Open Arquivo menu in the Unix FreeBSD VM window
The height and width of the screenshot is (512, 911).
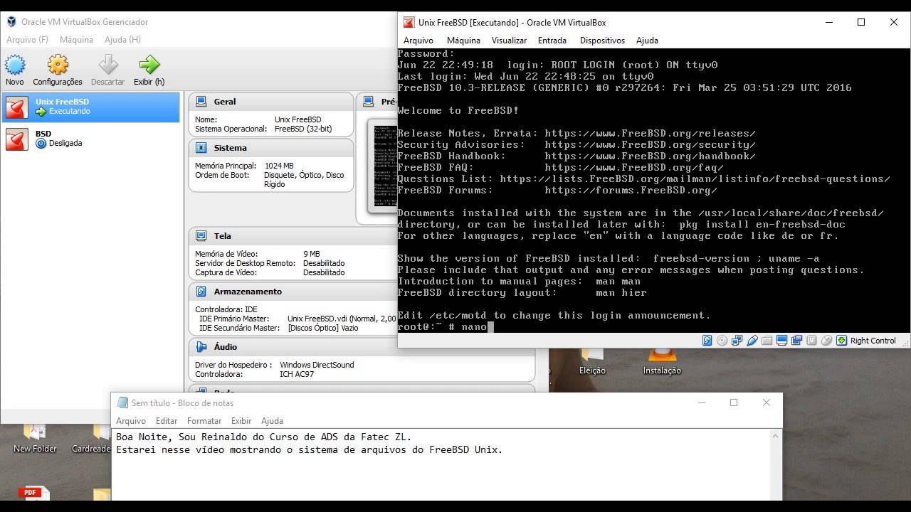click(x=418, y=41)
